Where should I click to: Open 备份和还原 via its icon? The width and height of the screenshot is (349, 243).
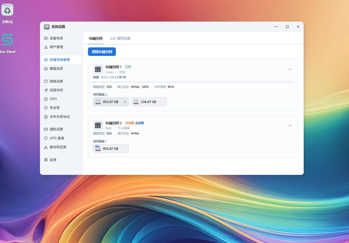[x=46, y=147]
